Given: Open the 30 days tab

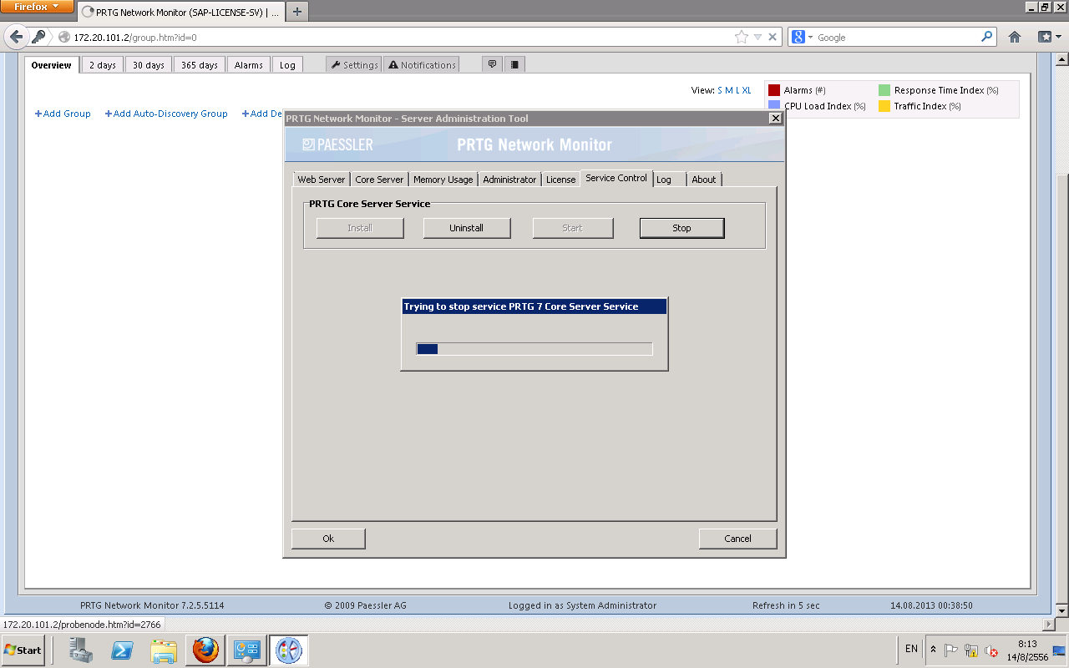Looking at the screenshot, I should click(x=149, y=65).
